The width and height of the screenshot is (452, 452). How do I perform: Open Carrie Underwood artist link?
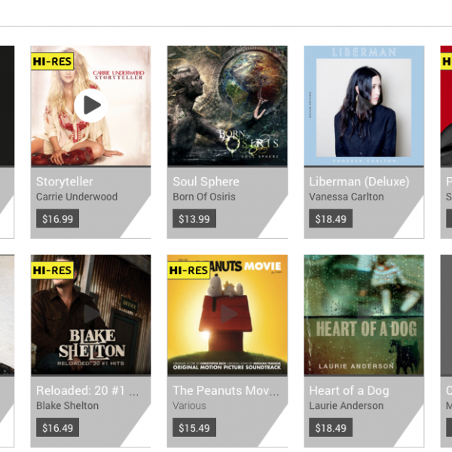pyautogui.click(x=77, y=197)
